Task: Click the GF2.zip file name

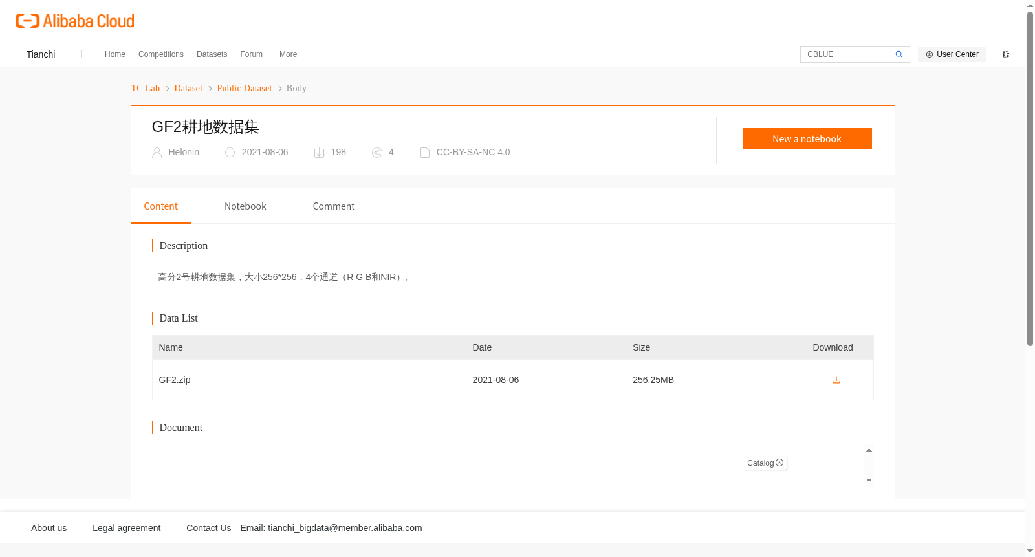Action: (x=175, y=380)
